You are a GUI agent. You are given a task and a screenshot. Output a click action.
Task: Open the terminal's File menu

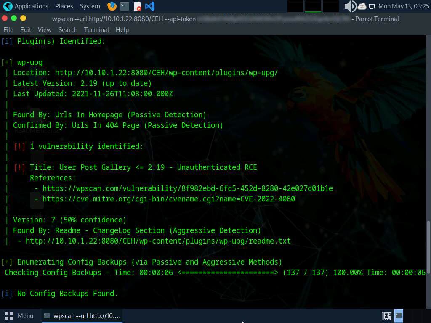pyautogui.click(x=8, y=30)
